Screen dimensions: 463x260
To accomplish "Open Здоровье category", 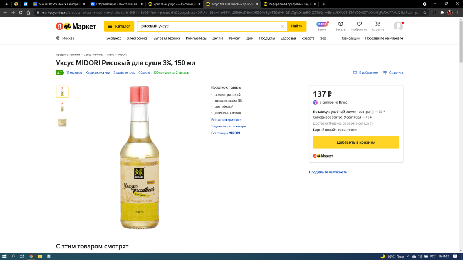I will [288, 38].
